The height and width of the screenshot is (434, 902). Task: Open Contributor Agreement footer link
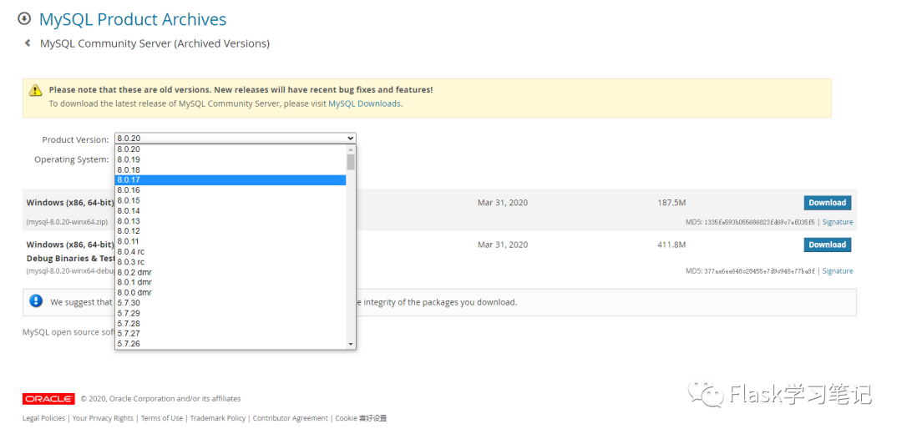pyautogui.click(x=291, y=418)
